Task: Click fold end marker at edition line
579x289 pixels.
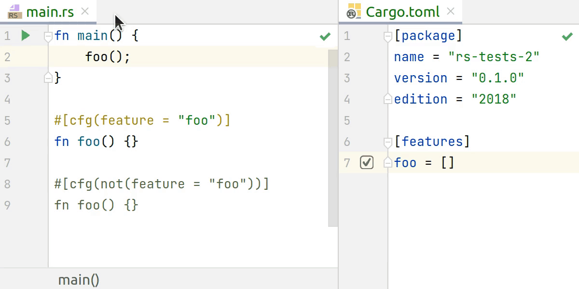Action: [387, 99]
